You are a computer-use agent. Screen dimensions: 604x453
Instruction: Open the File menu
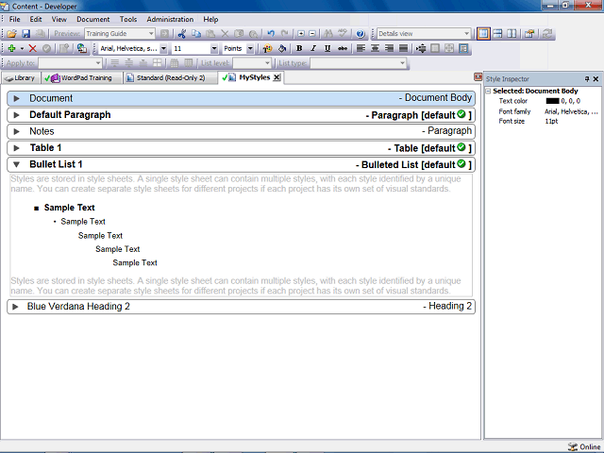15,19
